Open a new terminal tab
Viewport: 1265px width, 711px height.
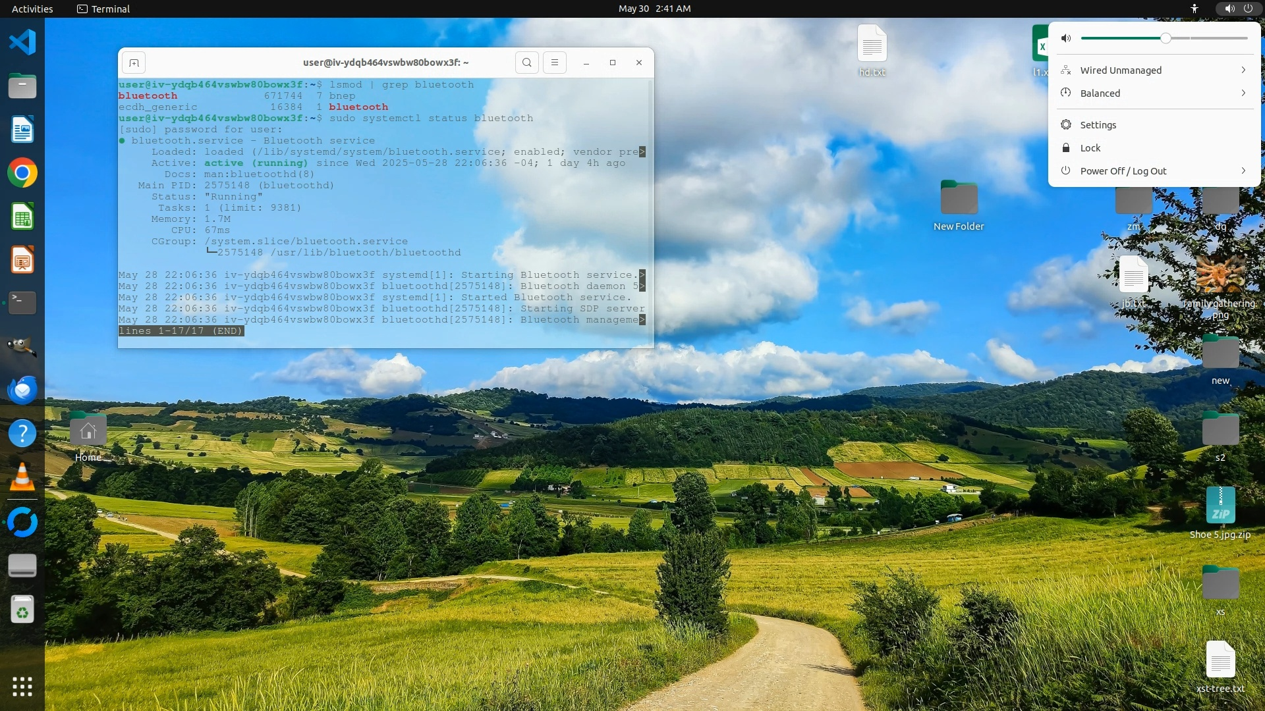tap(134, 63)
